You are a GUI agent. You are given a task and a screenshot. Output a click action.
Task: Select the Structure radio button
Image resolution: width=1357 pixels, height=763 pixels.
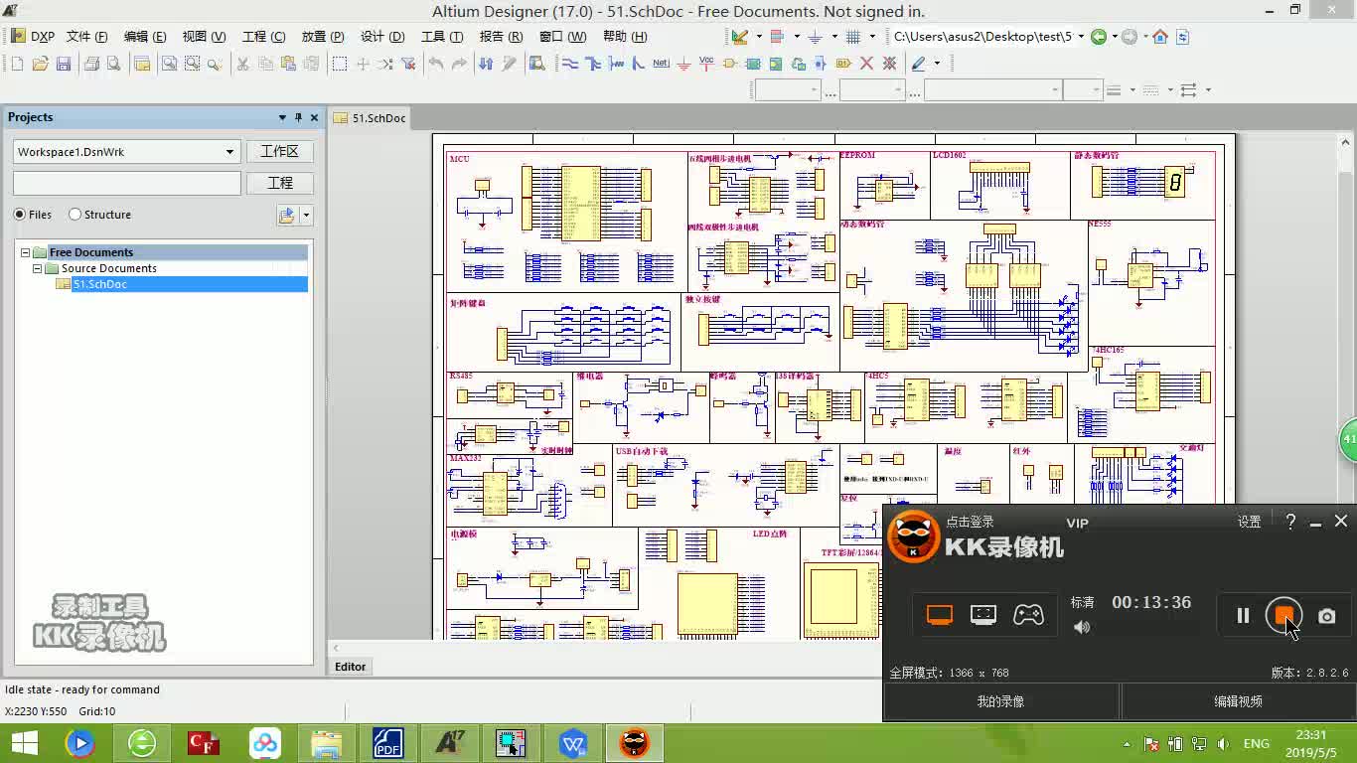[75, 215]
